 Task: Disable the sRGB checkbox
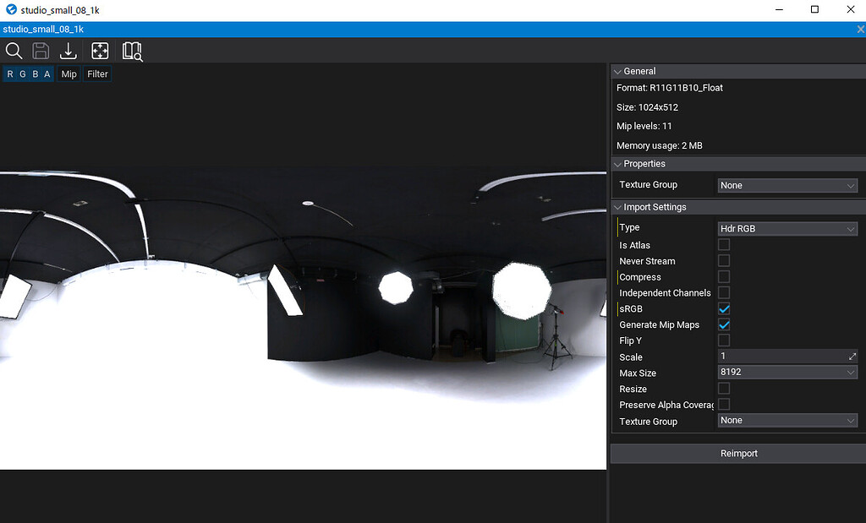tap(724, 308)
